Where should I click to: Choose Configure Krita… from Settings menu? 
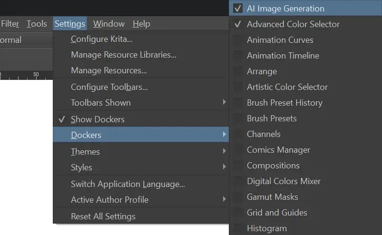click(x=141, y=39)
